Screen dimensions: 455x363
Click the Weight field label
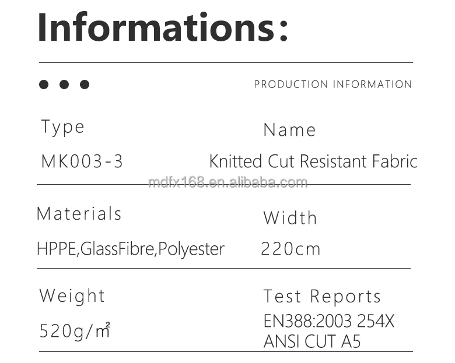click(72, 296)
